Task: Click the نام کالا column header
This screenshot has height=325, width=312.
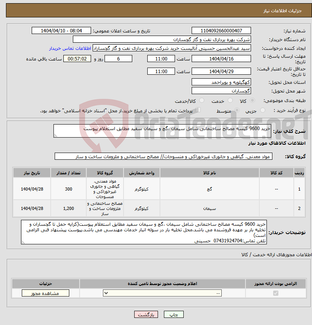Action: click(209, 173)
